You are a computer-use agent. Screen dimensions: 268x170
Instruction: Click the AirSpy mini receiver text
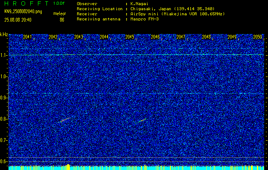(x=177, y=14)
